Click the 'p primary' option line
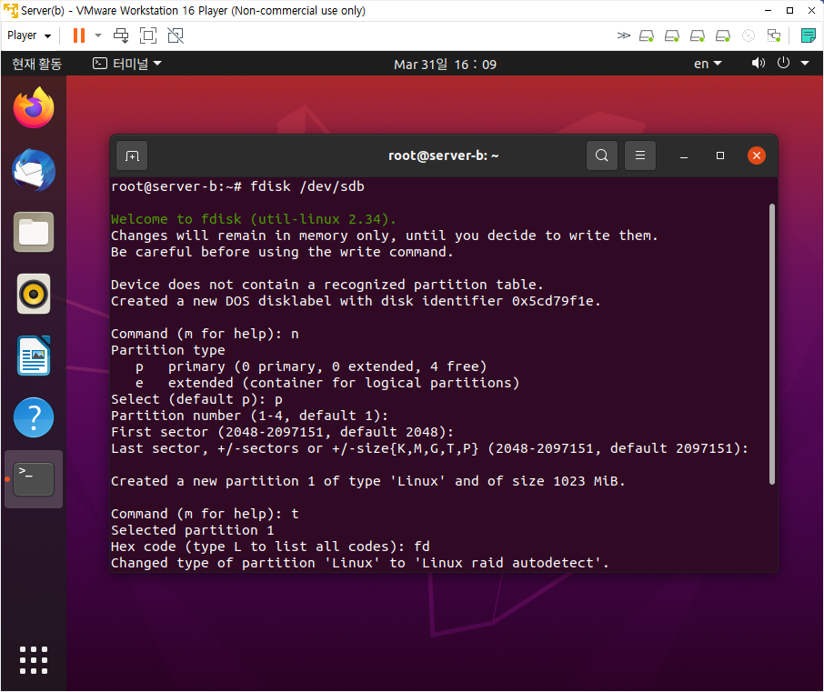The image size is (824, 692). click(x=310, y=366)
